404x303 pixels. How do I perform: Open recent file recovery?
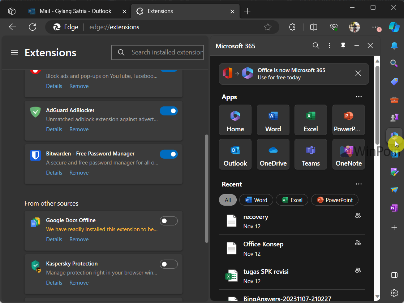click(292, 221)
